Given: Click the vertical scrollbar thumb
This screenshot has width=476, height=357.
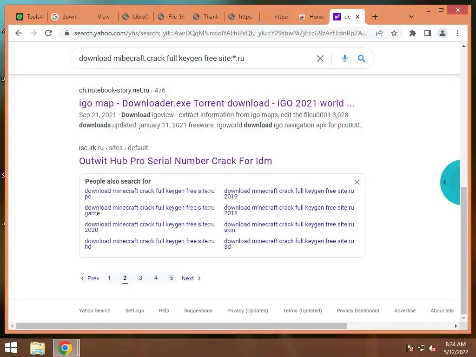Looking at the screenshot, I should pos(463,251).
